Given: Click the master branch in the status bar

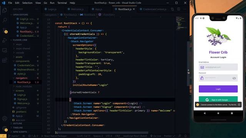Looking at the screenshot, I should [x=13, y=136].
